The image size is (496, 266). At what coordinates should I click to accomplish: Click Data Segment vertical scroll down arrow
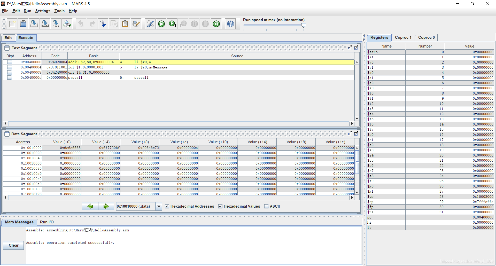tap(357, 192)
